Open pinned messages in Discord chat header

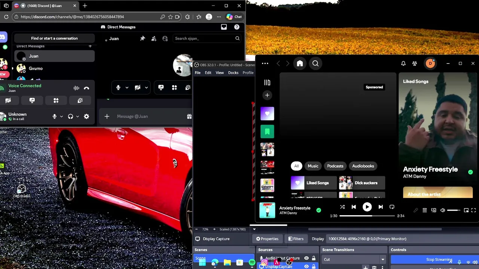pyautogui.click(x=143, y=38)
